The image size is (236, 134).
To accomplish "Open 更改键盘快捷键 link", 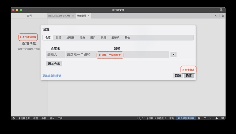I will (x=52, y=76).
